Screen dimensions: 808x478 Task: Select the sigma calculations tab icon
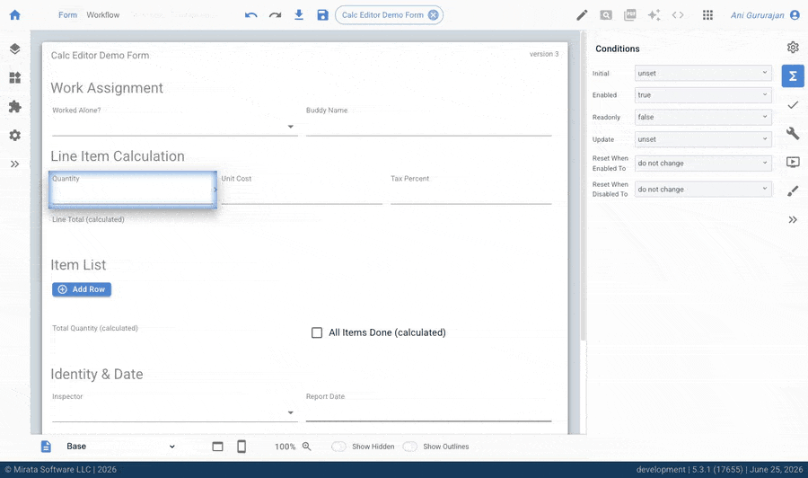[793, 76]
